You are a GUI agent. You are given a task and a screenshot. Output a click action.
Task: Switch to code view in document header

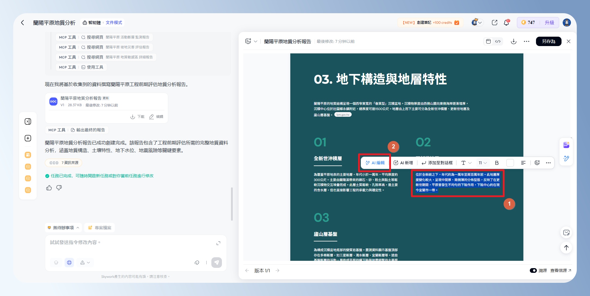498,41
